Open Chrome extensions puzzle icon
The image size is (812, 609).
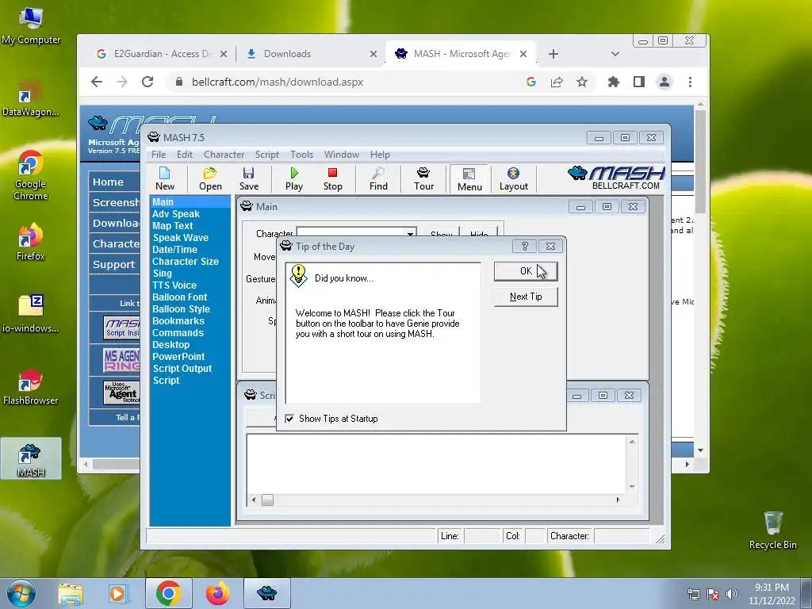pos(614,82)
